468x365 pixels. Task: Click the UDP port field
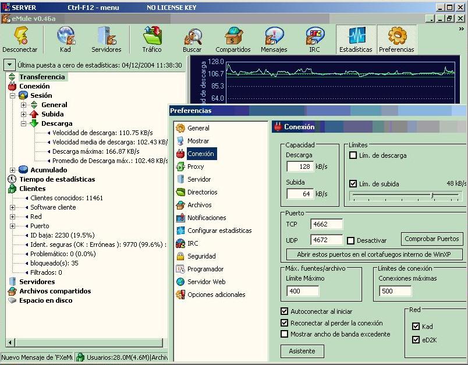pyautogui.click(x=327, y=240)
